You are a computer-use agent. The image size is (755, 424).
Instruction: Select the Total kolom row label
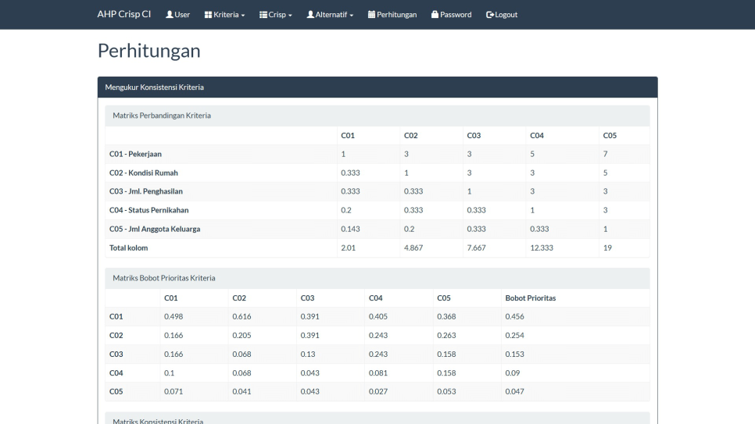(x=128, y=248)
